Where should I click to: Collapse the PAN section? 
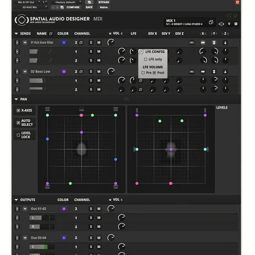coord(16,99)
